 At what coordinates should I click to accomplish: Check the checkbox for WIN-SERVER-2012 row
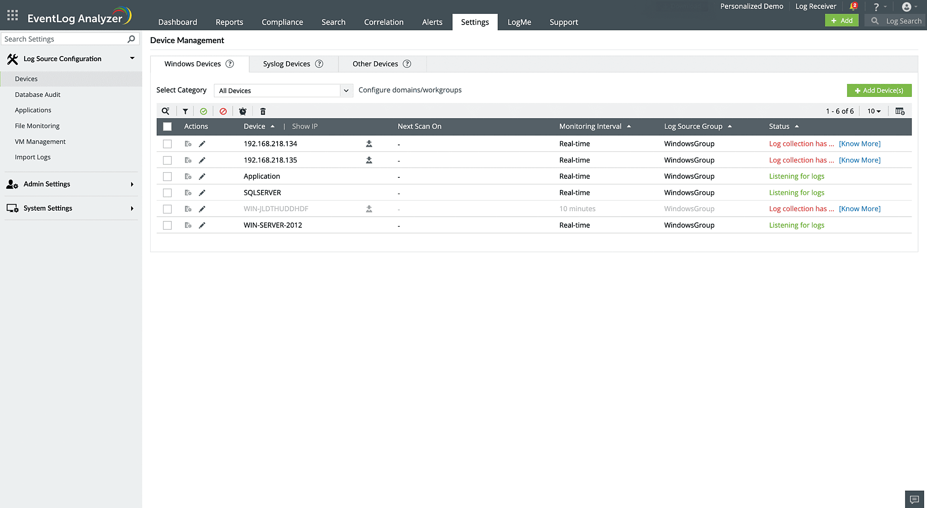pyautogui.click(x=167, y=225)
